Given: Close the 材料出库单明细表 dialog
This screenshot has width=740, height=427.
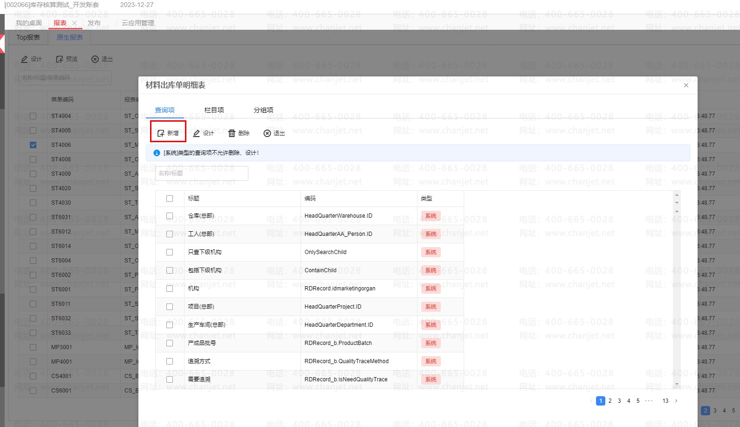Looking at the screenshot, I should [x=686, y=85].
